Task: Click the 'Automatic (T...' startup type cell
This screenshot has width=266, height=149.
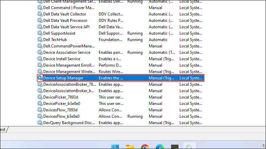Action: 162,52
